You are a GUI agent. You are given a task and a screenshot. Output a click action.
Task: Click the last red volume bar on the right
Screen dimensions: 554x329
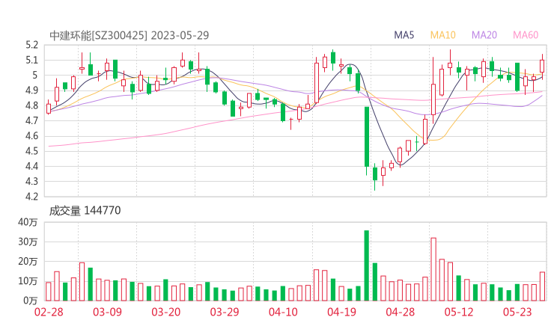pyautogui.click(x=542, y=286)
